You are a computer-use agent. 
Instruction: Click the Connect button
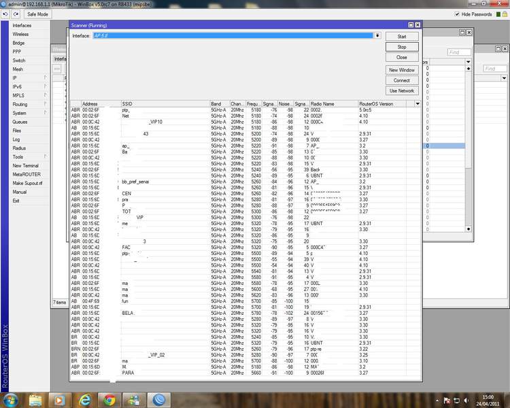click(x=402, y=80)
